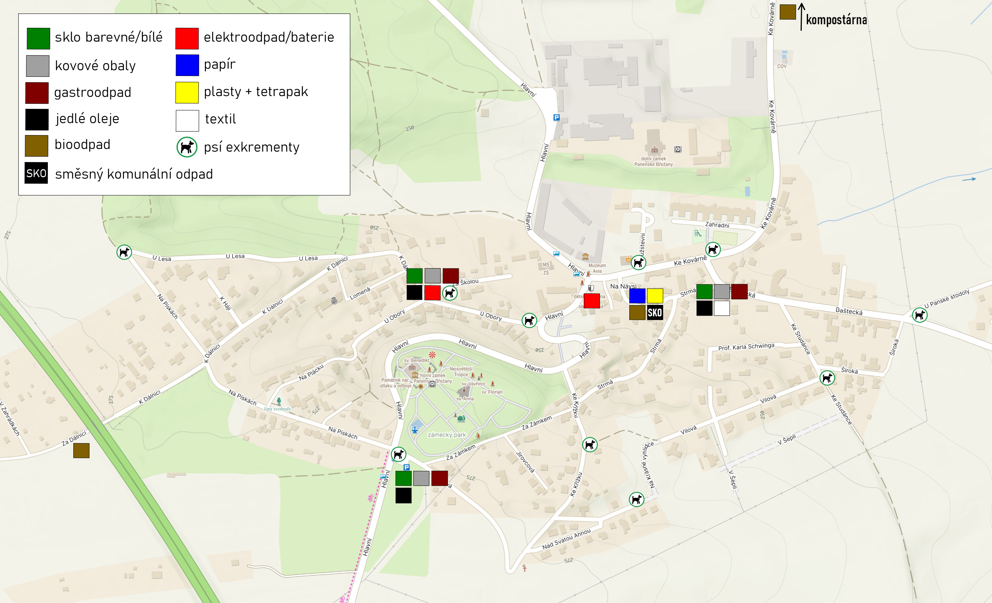Screen dimensions: 992x603
Task: Click the SKO mixed waste marker near Na Návsi
Action: click(655, 312)
